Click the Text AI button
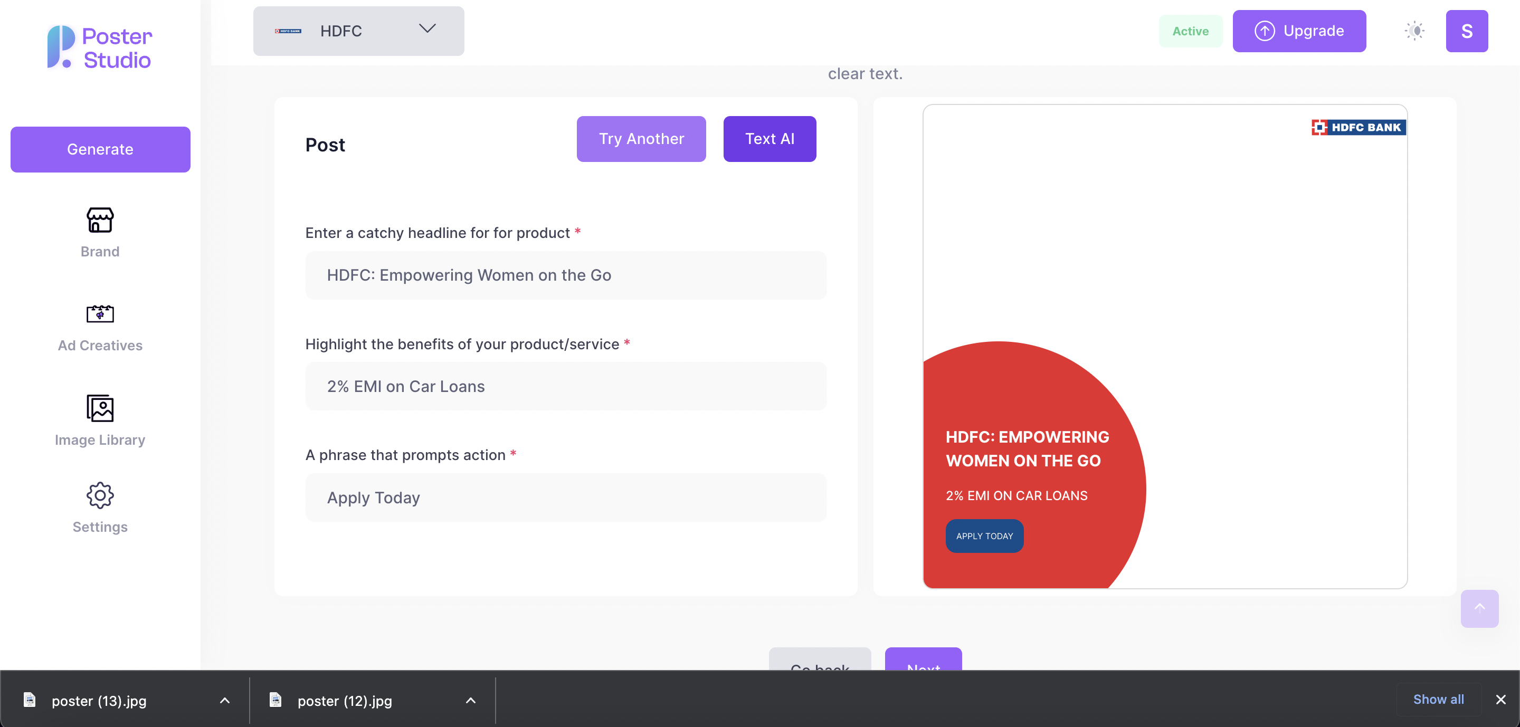The height and width of the screenshot is (727, 1520). tap(769, 139)
